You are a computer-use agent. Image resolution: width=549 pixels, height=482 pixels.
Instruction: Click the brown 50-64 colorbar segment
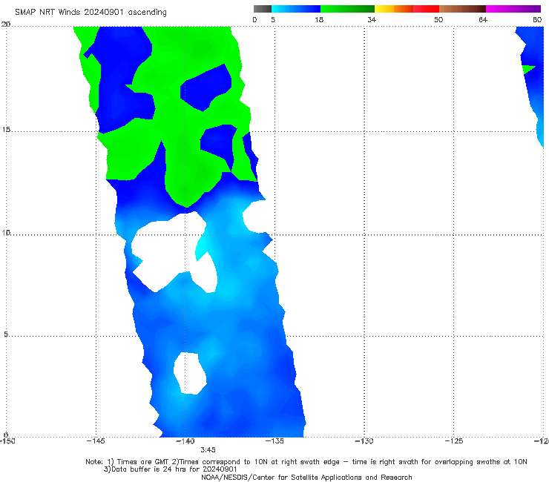click(462, 9)
